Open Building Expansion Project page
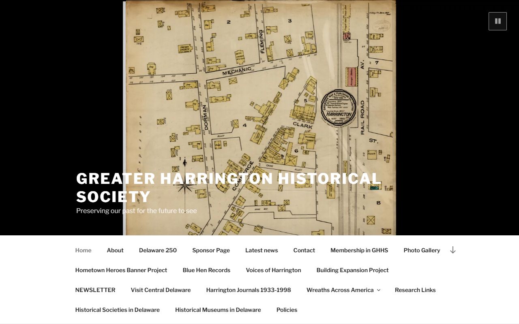Image resolution: width=519 pixels, height=324 pixels. 352,270
